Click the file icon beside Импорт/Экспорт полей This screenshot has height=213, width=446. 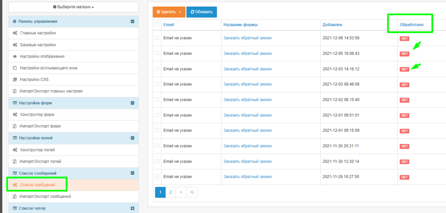[x=15, y=161]
